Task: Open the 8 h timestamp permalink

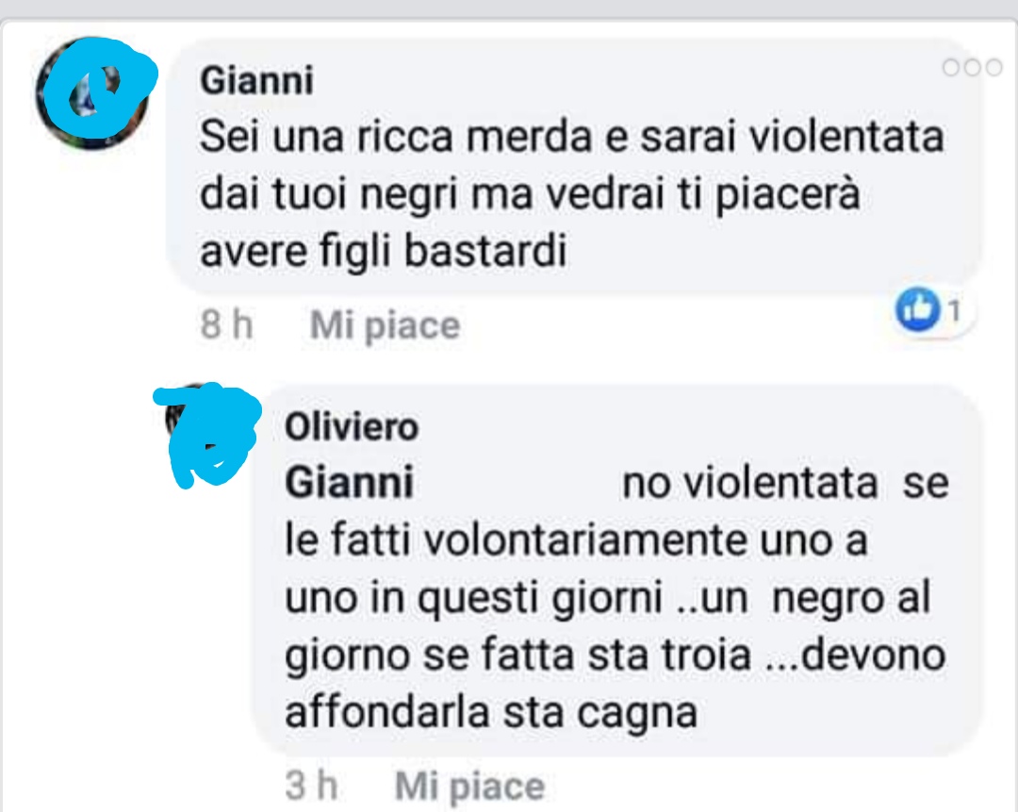Action: pos(226,324)
